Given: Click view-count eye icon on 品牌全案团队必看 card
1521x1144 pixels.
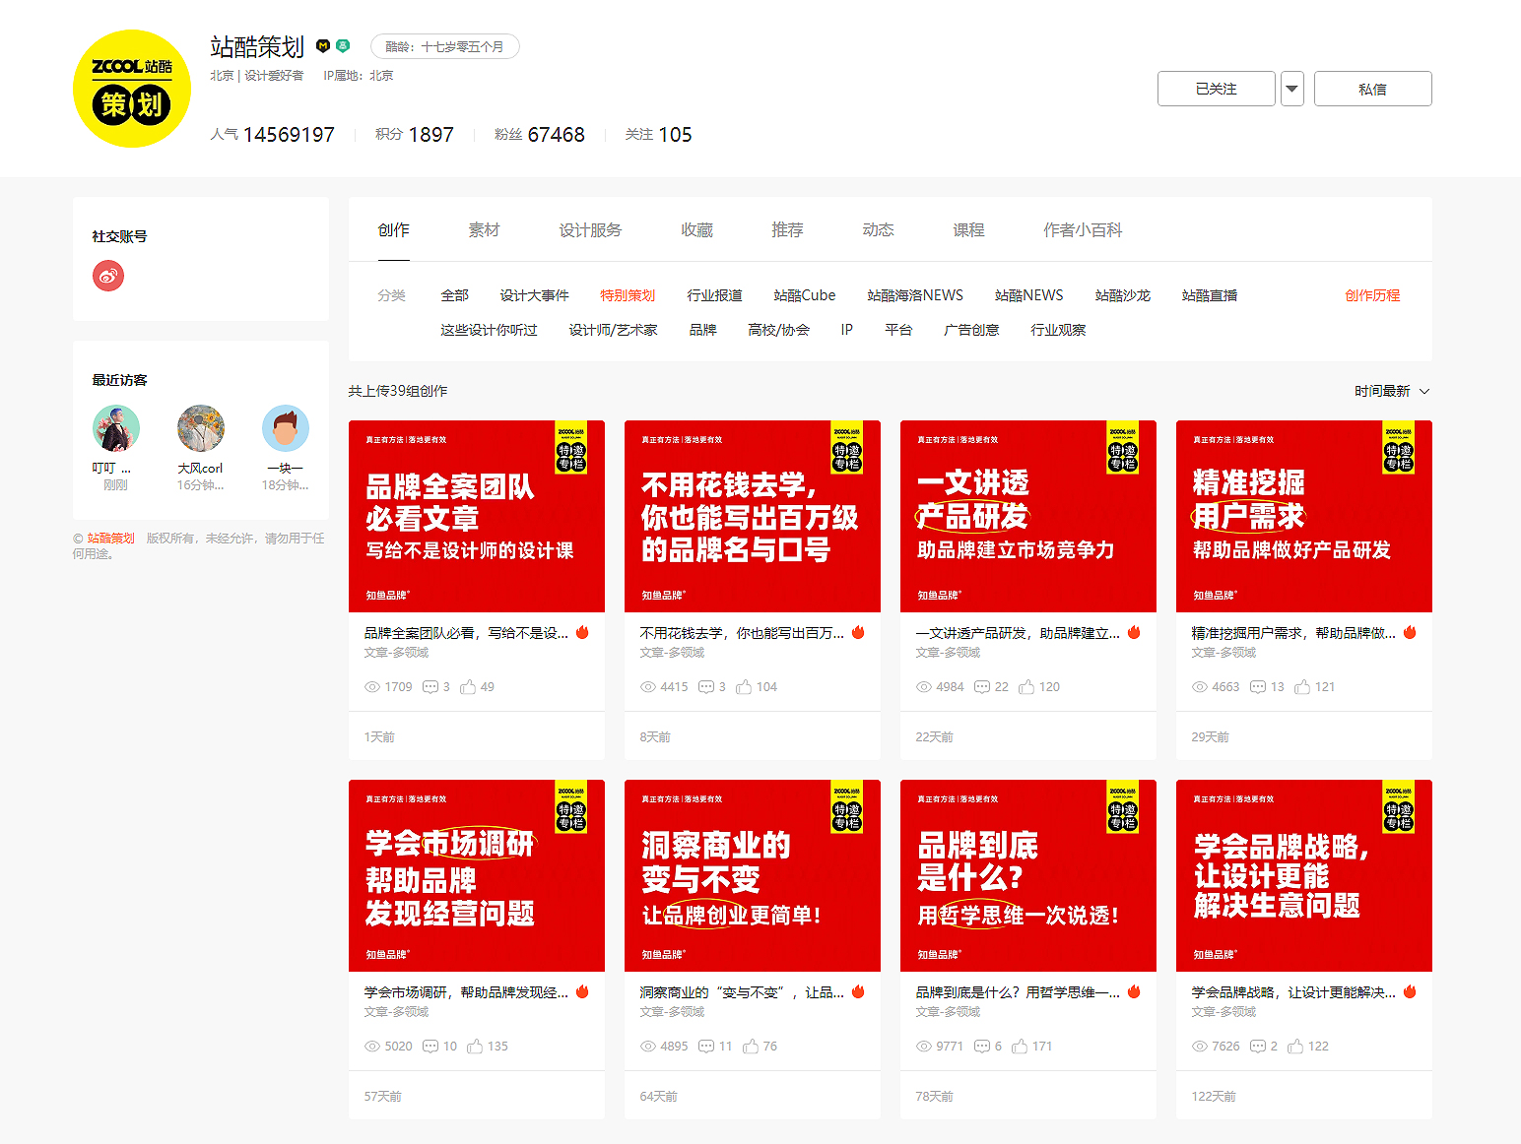Looking at the screenshot, I should tap(372, 687).
